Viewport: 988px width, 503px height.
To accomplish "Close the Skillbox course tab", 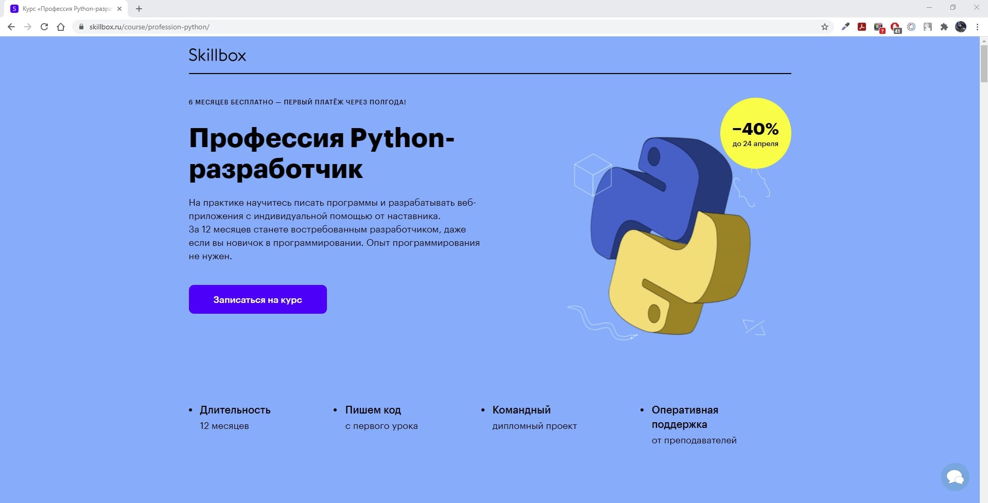I will tap(119, 9).
